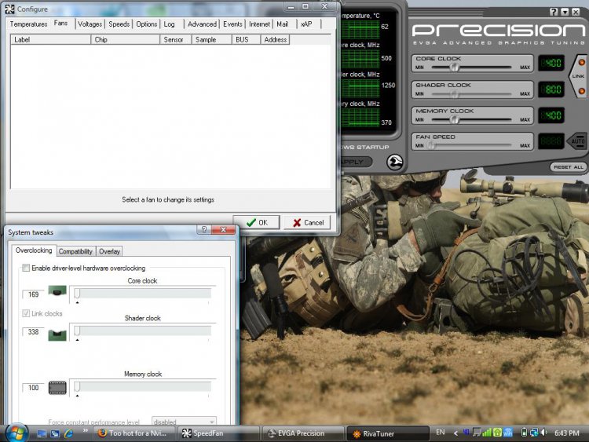Viewport: 589px width, 442px height.
Task: Open the Mail tab
Action: click(x=282, y=24)
